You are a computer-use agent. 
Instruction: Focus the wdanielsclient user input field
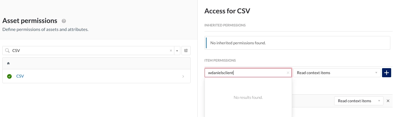click(245, 73)
